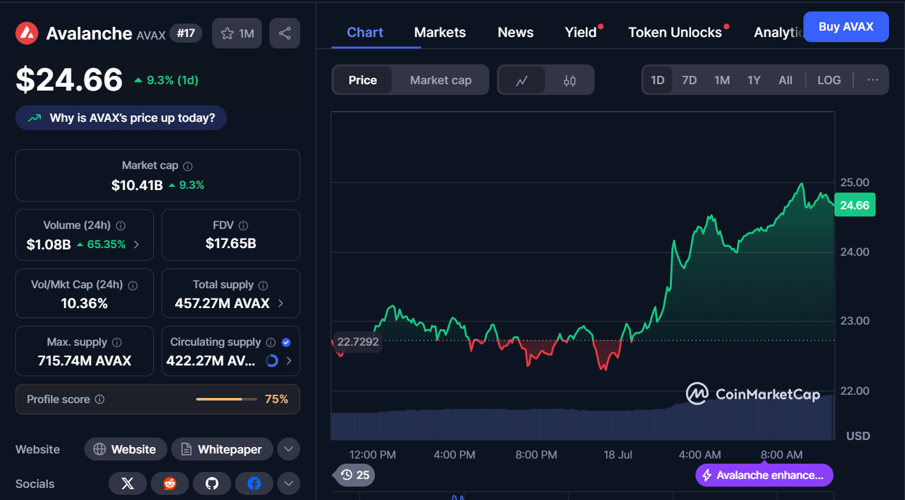
Task: Expand more website links dropdown
Action: click(x=288, y=449)
